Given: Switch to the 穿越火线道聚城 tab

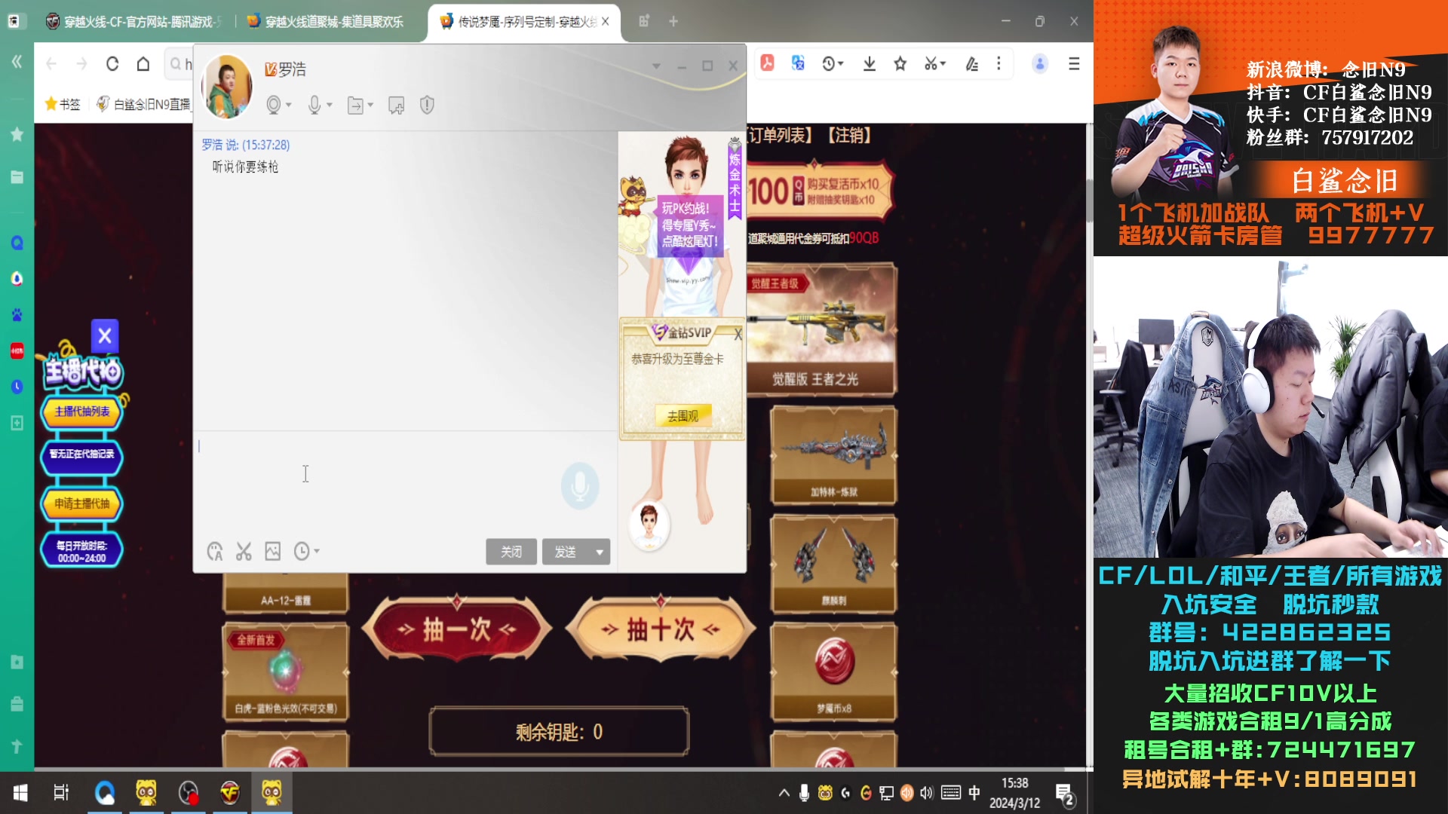Looking at the screenshot, I should point(332,22).
